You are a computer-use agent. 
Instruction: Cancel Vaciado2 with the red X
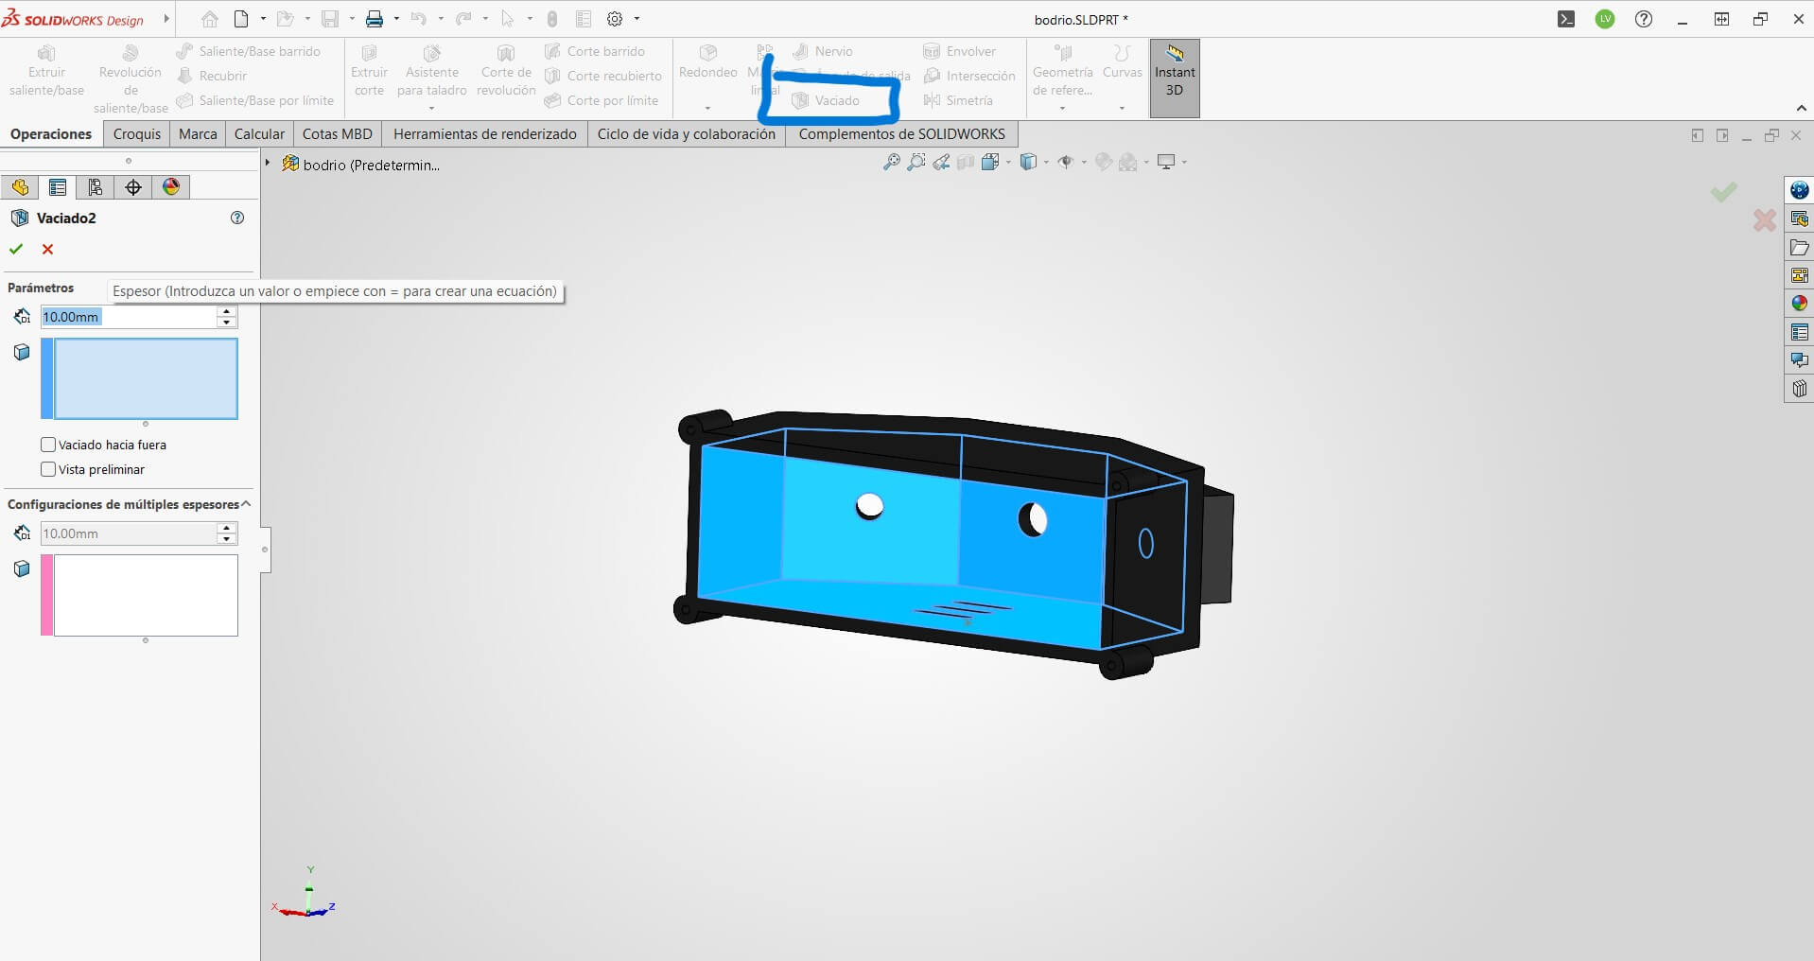pos(47,249)
